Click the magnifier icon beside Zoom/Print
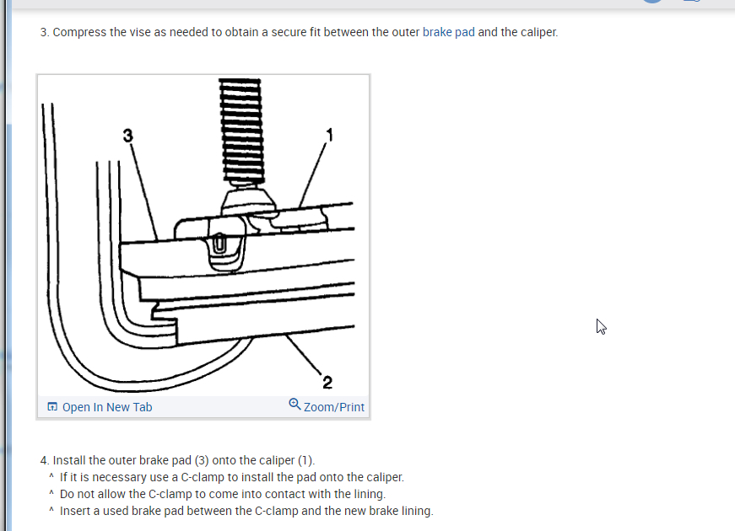The image size is (735, 531). pos(295,404)
